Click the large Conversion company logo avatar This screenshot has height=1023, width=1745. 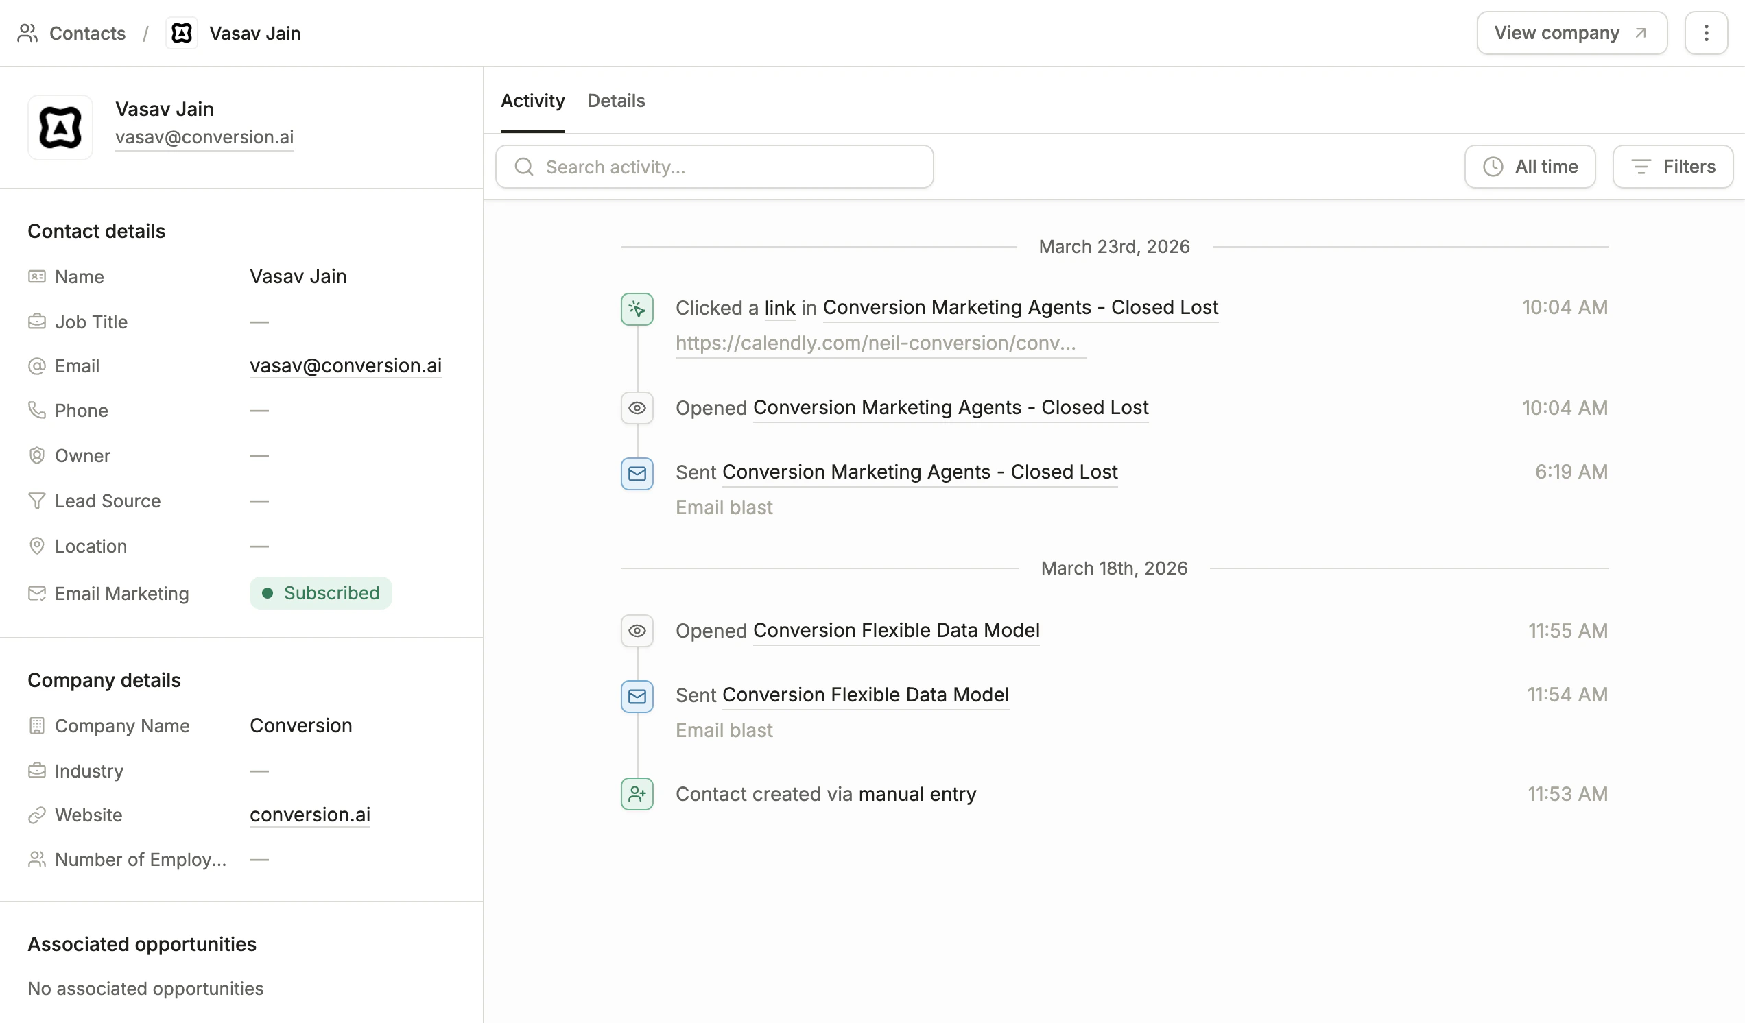point(60,128)
